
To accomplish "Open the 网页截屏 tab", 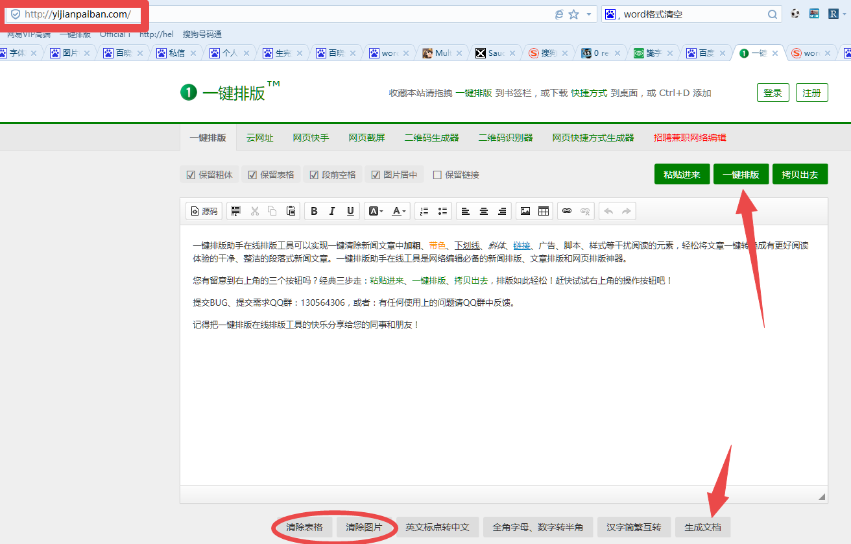I will [x=366, y=138].
